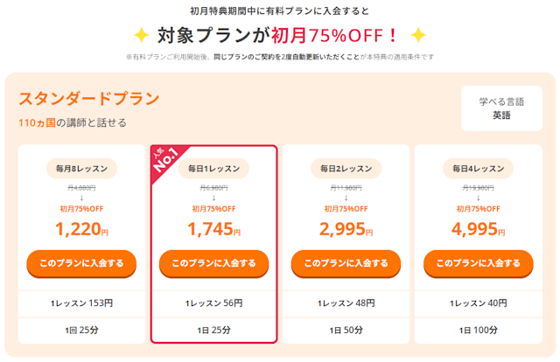560x362 pixels.
Task: Click the 1日 100分 row
Action: [x=478, y=331]
